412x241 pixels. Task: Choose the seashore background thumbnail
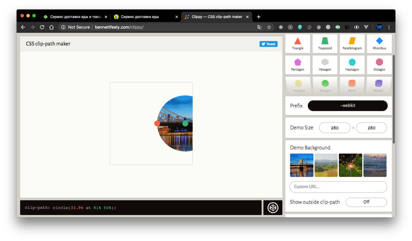375,165
